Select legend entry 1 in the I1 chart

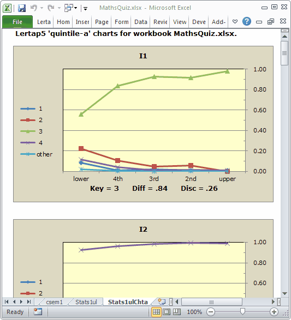tap(32, 108)
